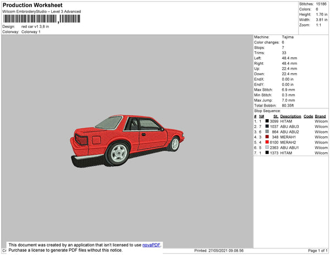Image resolution: width=330 pixels, height=255 pixels.
Task: Click width value 3.81 in
Action: (322, 20)
